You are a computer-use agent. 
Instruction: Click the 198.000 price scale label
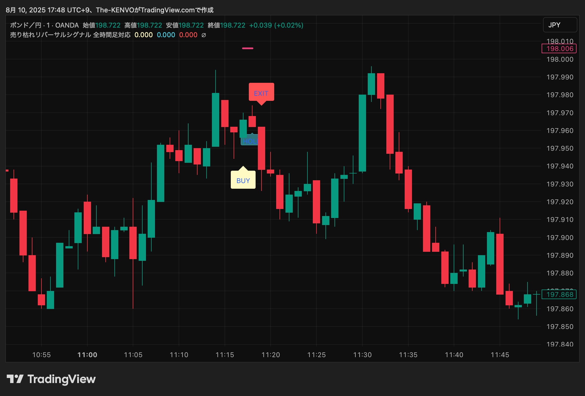tap(560, 59)
